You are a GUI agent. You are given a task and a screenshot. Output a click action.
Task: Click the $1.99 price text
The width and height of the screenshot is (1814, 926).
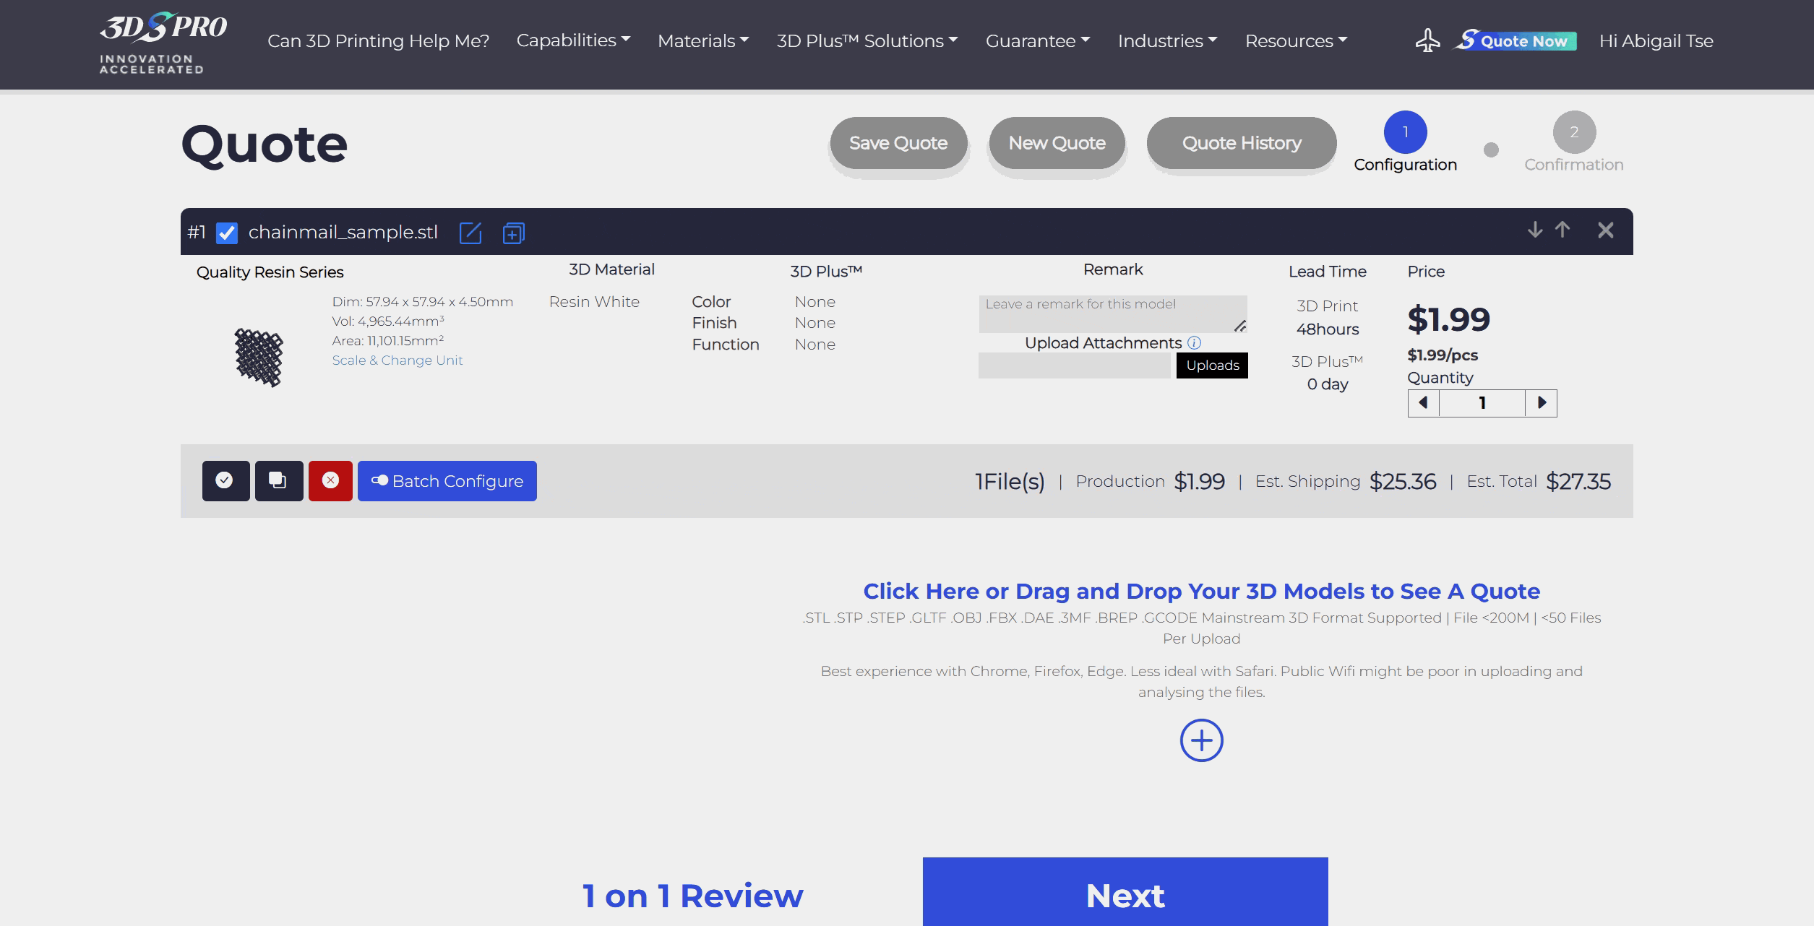coord(1448,319)
